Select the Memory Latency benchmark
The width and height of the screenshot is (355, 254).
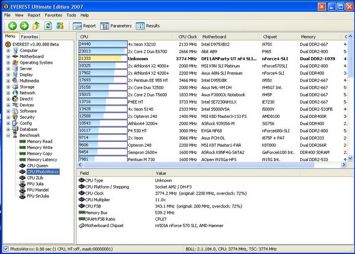click(42, 160)
